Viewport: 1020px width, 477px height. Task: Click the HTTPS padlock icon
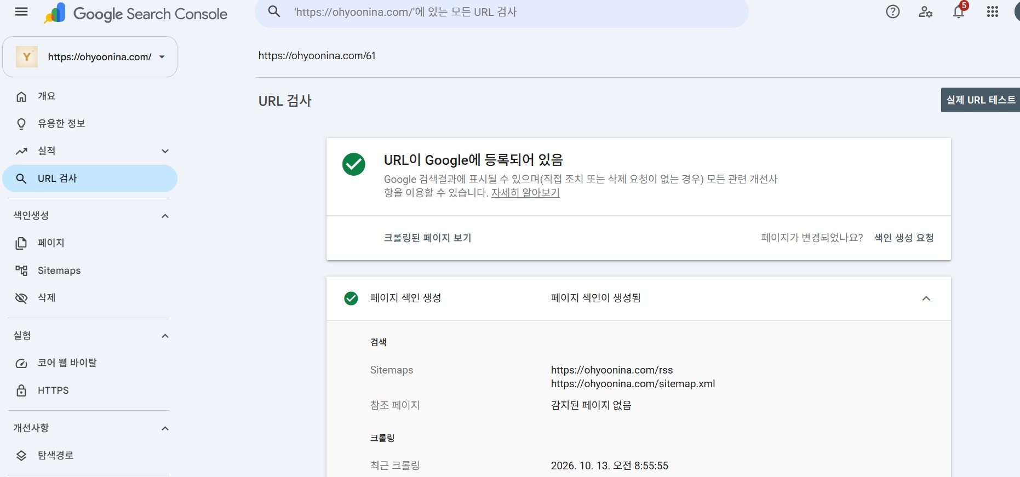(x=21, y=390)
